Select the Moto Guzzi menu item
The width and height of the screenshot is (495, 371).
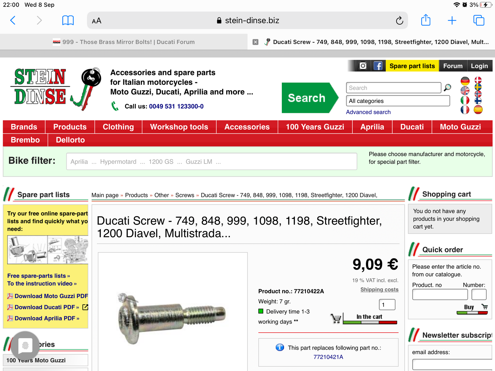460,127
